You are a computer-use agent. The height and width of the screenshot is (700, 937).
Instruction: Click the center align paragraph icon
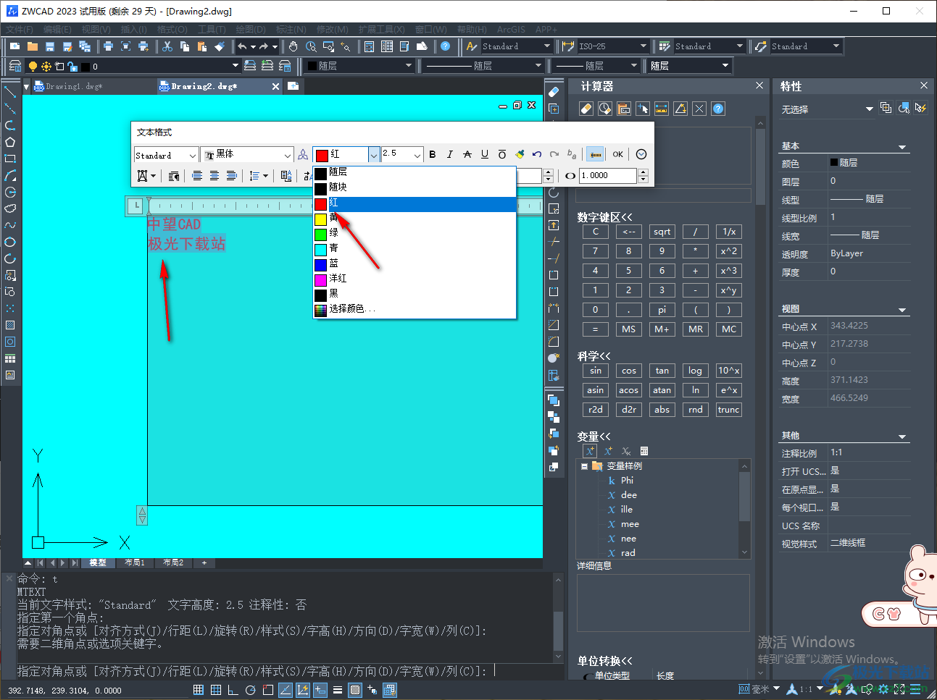pos(215,176)
